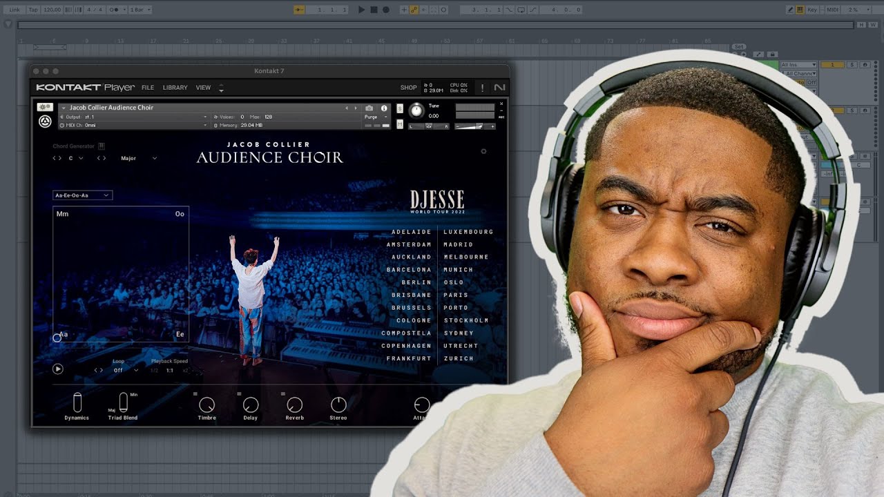
Task: Click the Ableton loop switch icon
Action: (522, 10)
